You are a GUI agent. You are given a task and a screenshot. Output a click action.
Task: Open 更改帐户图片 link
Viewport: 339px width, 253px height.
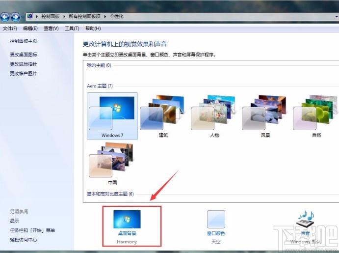coord(24,74)
